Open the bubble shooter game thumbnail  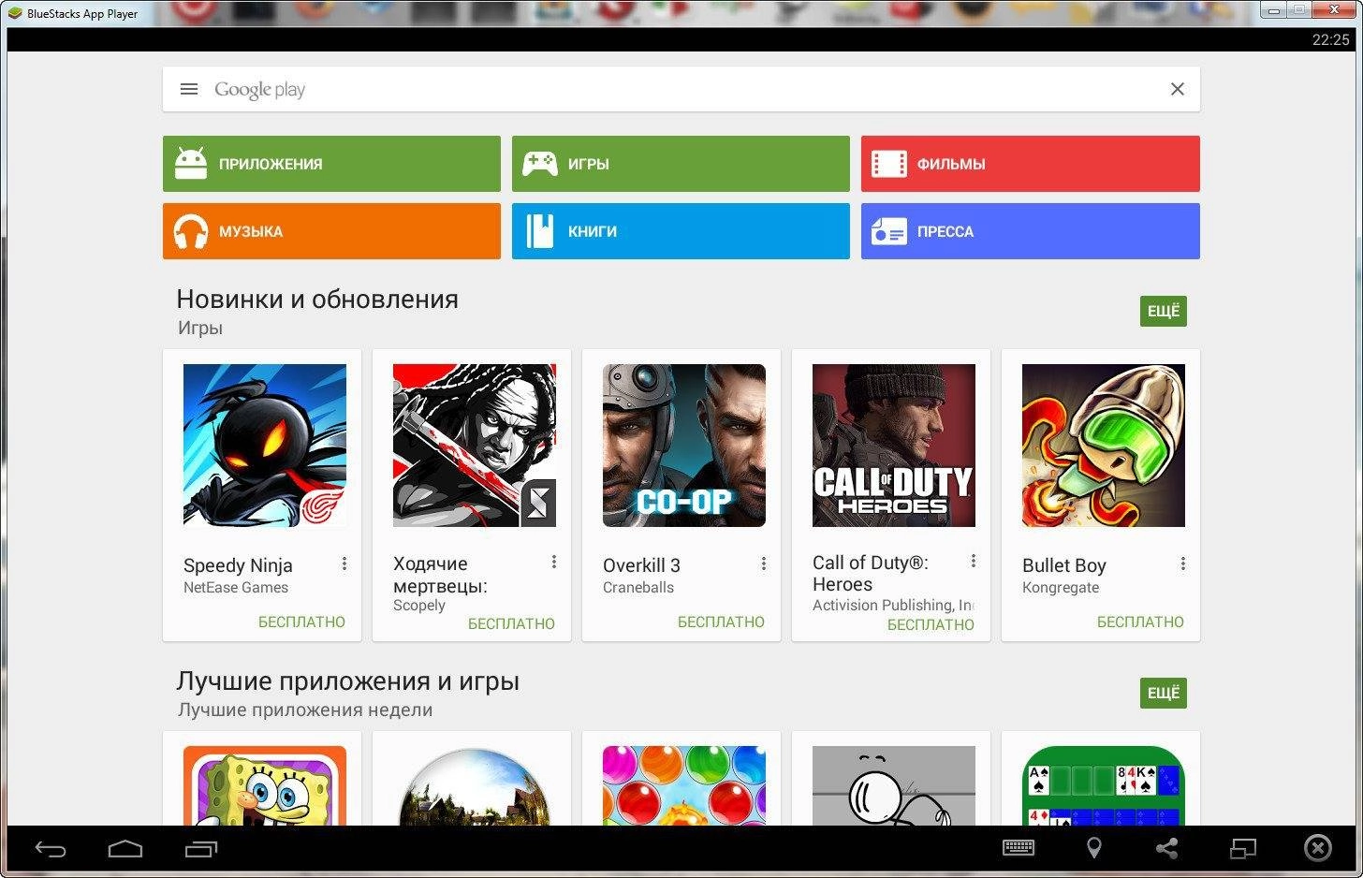click(684, 785)
